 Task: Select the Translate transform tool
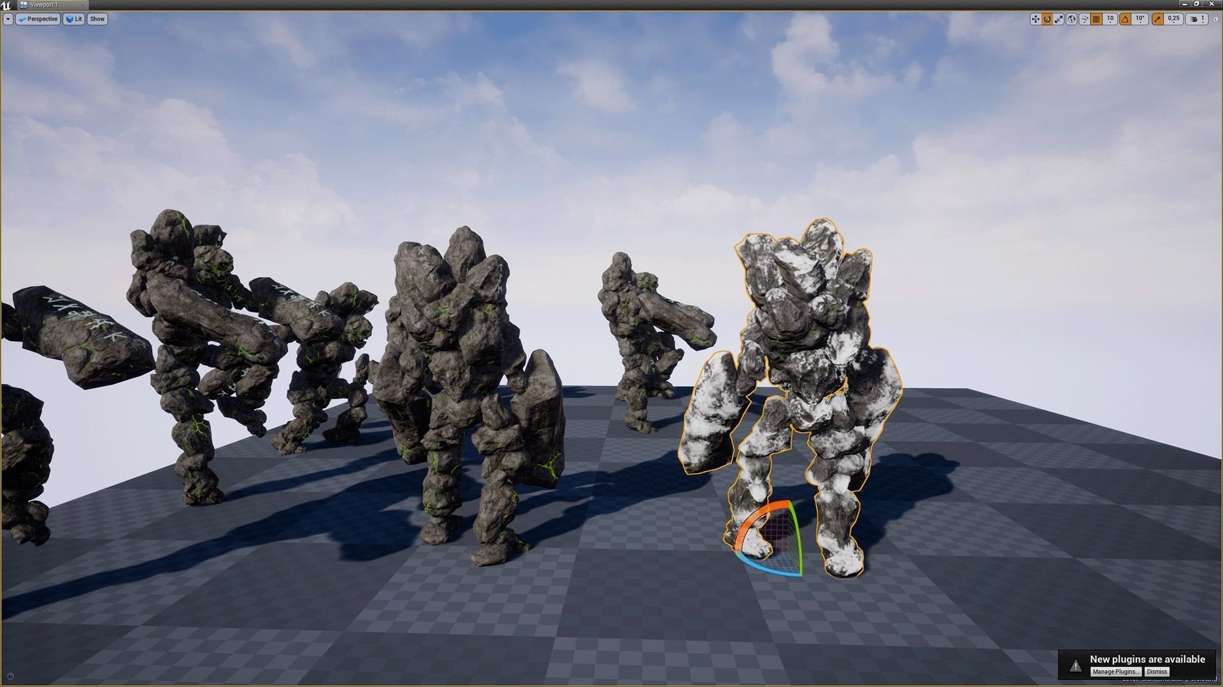coord(1036,19)
